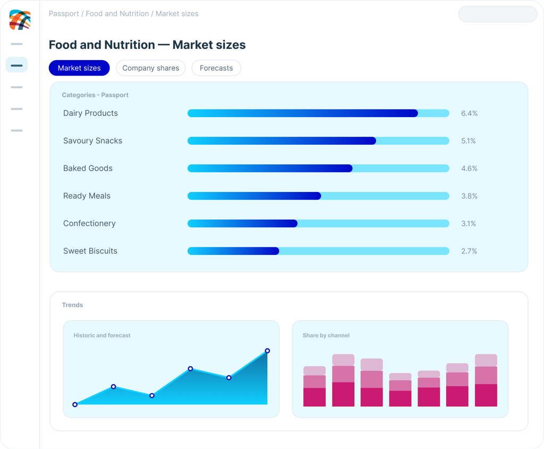
Task: Click the Sweet Biscuits 2.7% value
Action: point(469,251)
